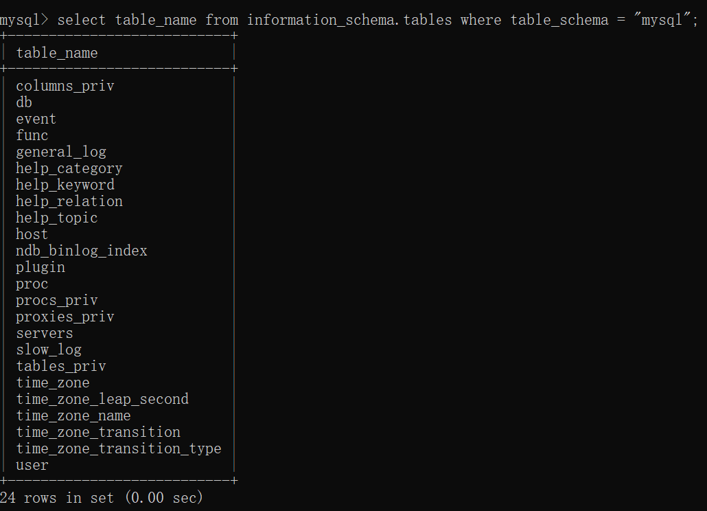707x511 pixels.
Task: Click the db row in results
Action: tap(24, 102)
